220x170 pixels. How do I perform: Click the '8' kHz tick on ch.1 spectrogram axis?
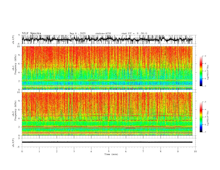(19, 55)
